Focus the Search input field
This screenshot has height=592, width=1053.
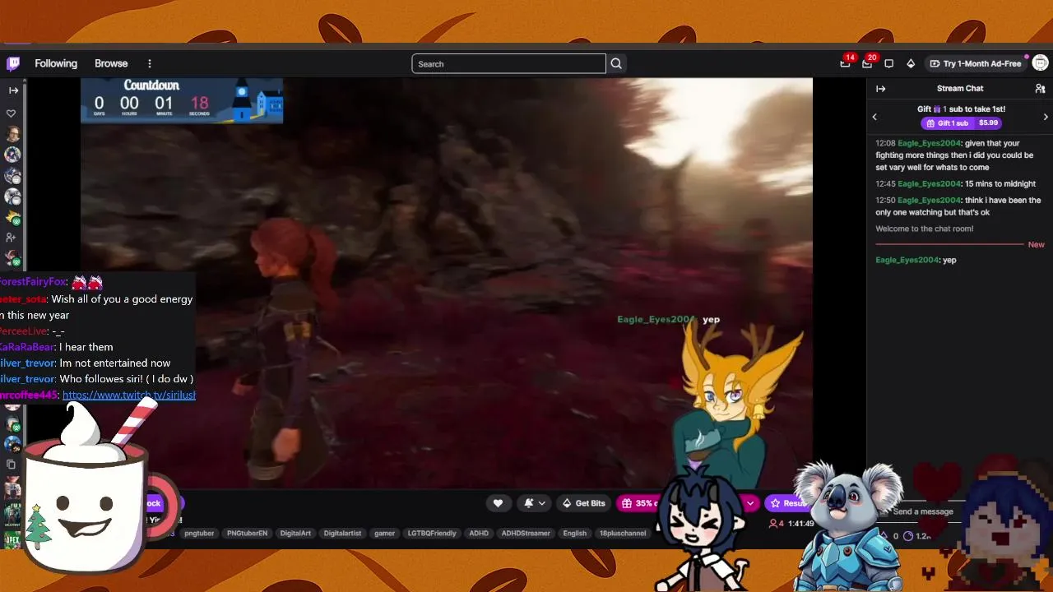point(508,63)
